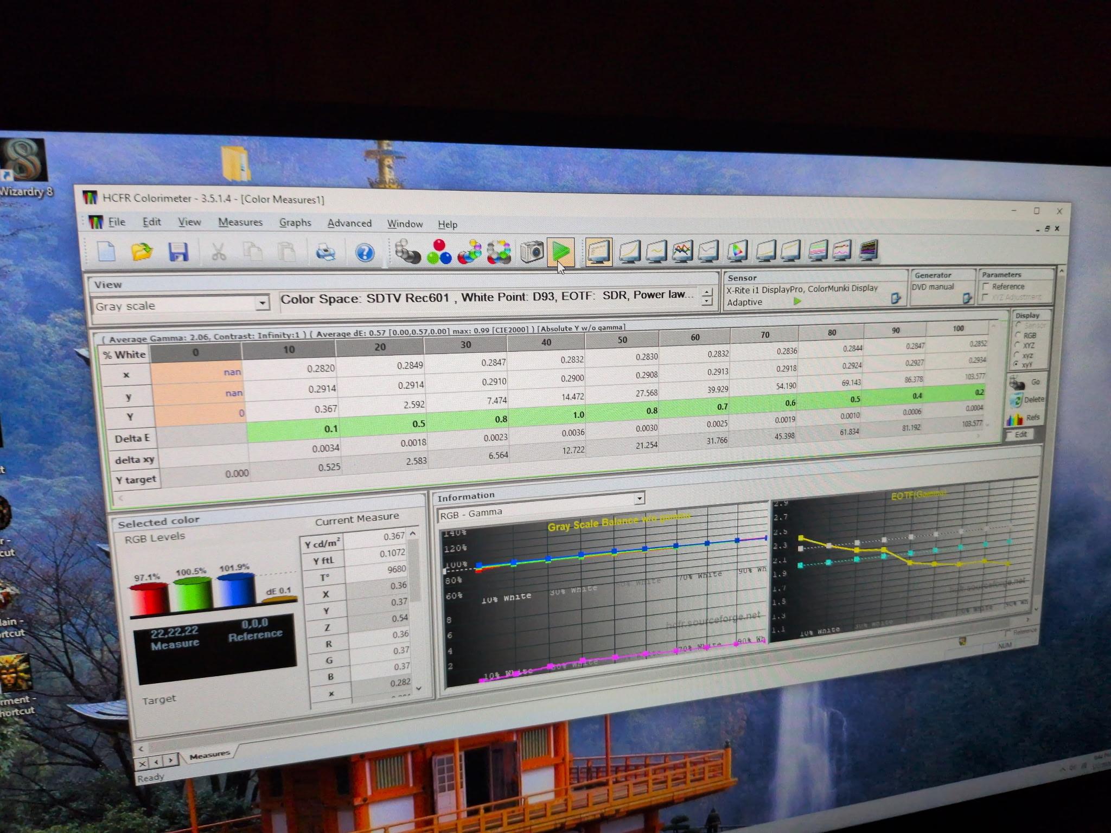Click the green arrow beside Adaptive
Viewport: 1111px width, 833px height.
tap(797, 301)
